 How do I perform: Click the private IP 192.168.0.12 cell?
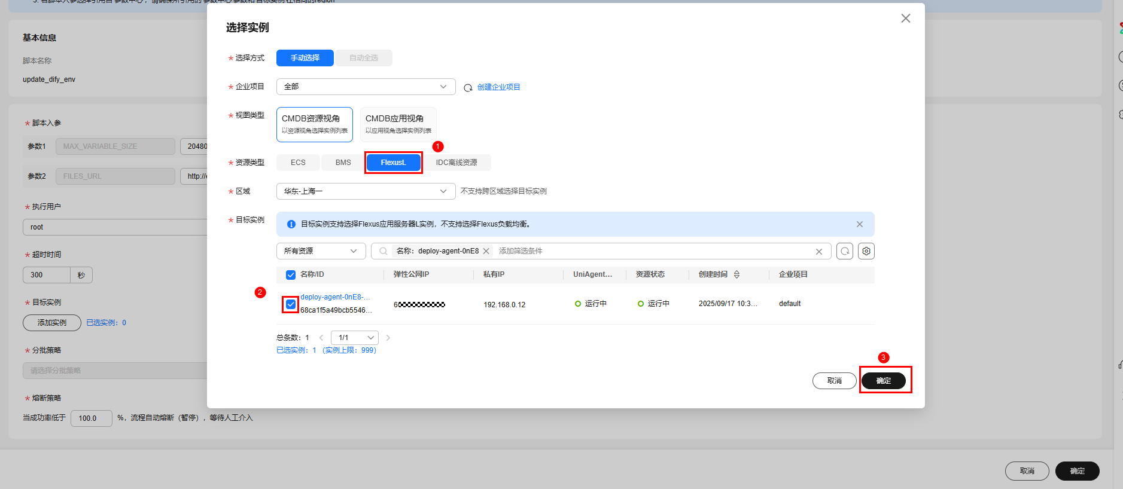[x=504, y=305]
